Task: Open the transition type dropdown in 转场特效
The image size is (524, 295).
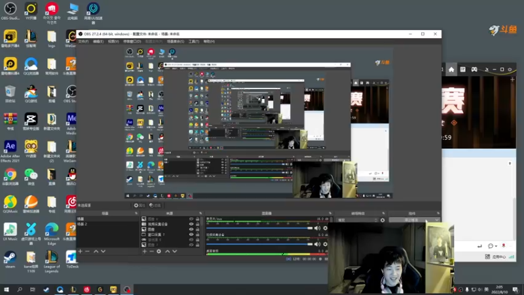Action: pyautogui.click(x=357, y=220)
